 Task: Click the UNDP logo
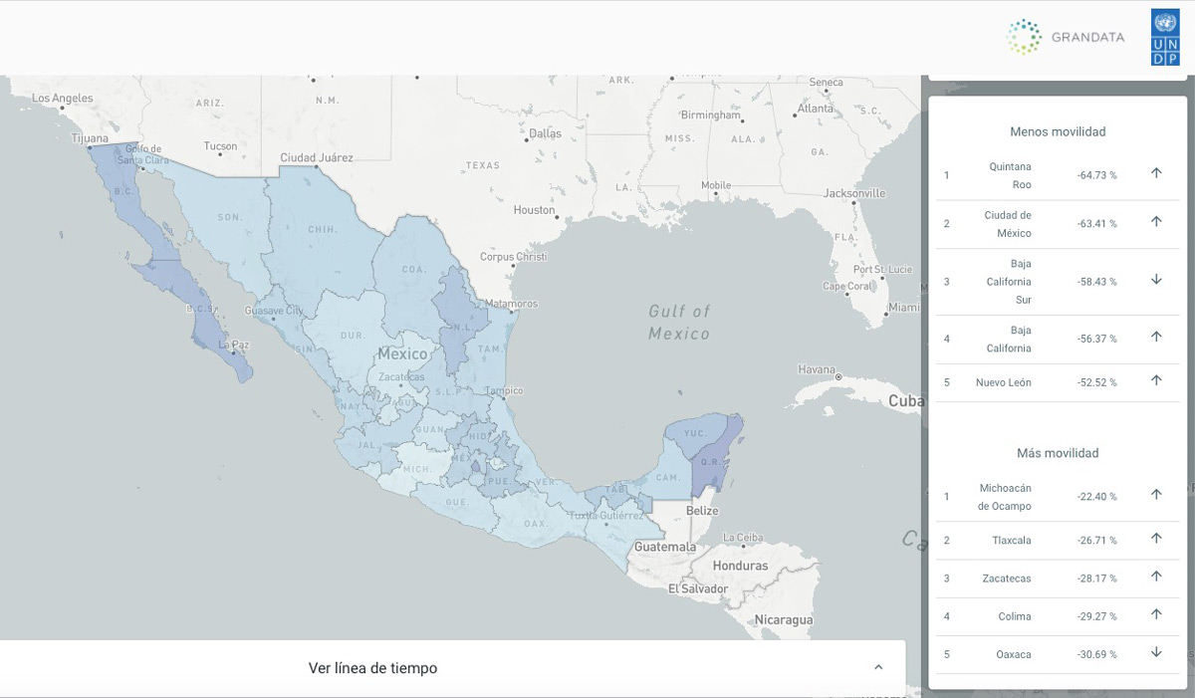point(1164,38)
